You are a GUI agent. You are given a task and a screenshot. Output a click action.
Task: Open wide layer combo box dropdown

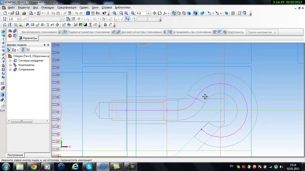[62, 19]
